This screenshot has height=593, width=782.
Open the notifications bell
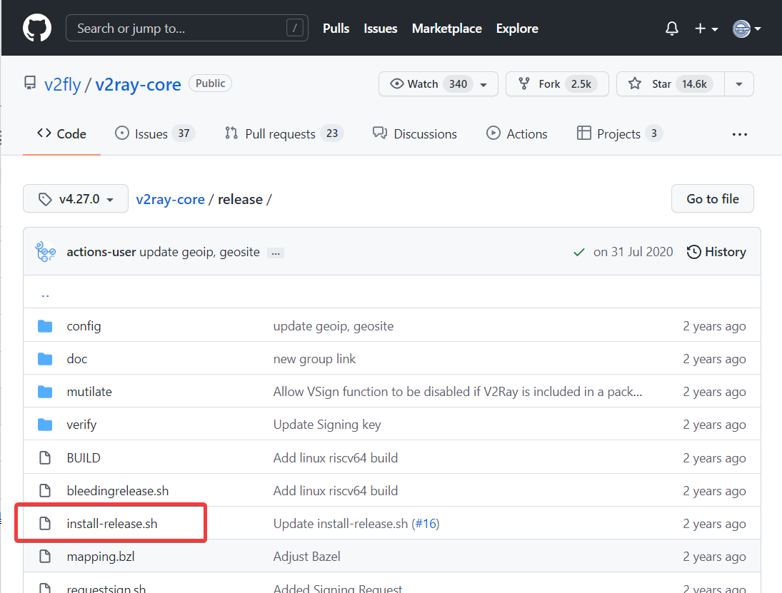(671, 29)
